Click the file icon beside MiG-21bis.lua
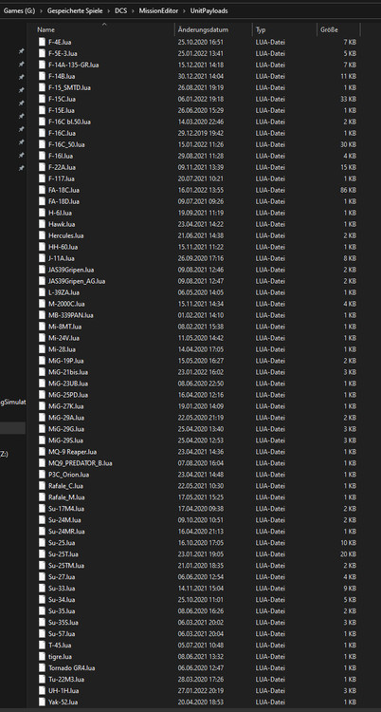 [43, 372]
